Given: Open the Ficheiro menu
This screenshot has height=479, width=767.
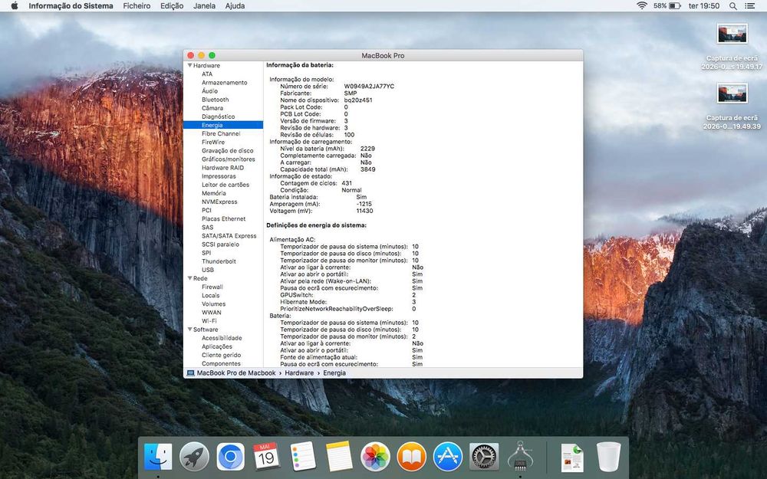Looking at the screenshot, I should coord(137,6).
